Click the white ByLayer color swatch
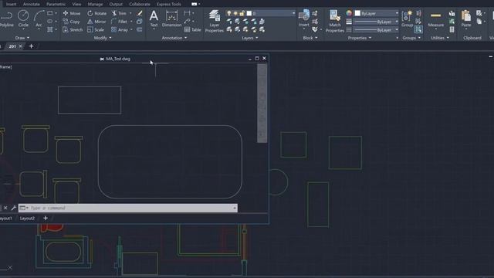Screen dimensions: 494x278 point(357,13)
